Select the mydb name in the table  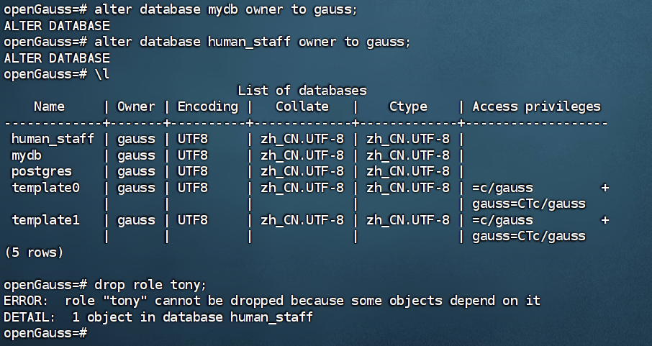click(27, 155)
